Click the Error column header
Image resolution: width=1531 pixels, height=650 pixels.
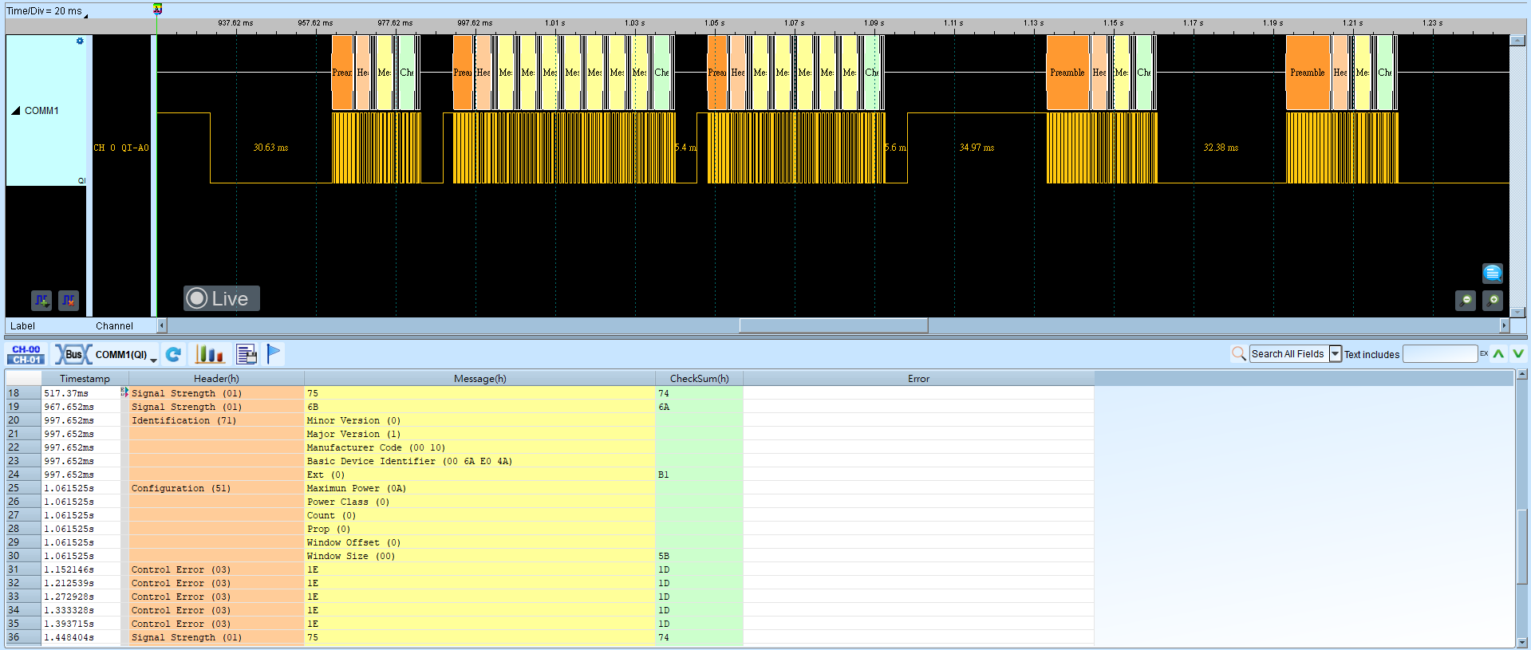tap(918, 379)
